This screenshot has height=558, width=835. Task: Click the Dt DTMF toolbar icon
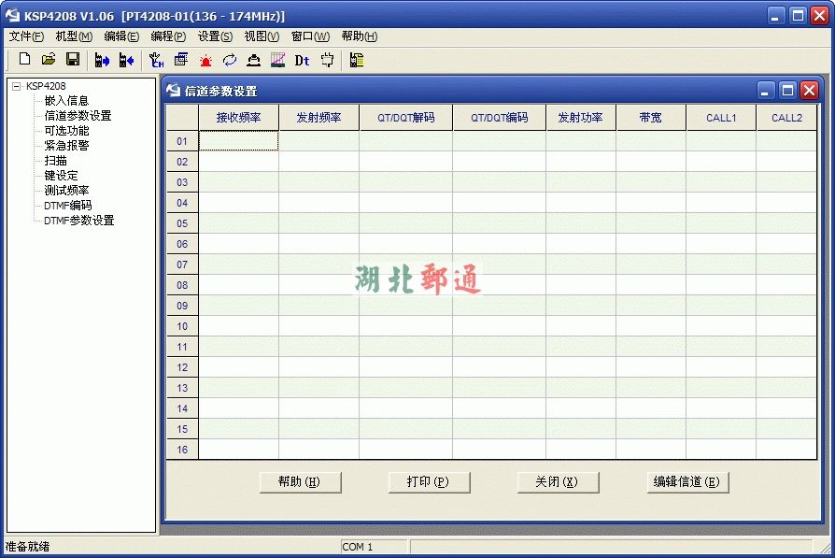click(x=302, y=60)
